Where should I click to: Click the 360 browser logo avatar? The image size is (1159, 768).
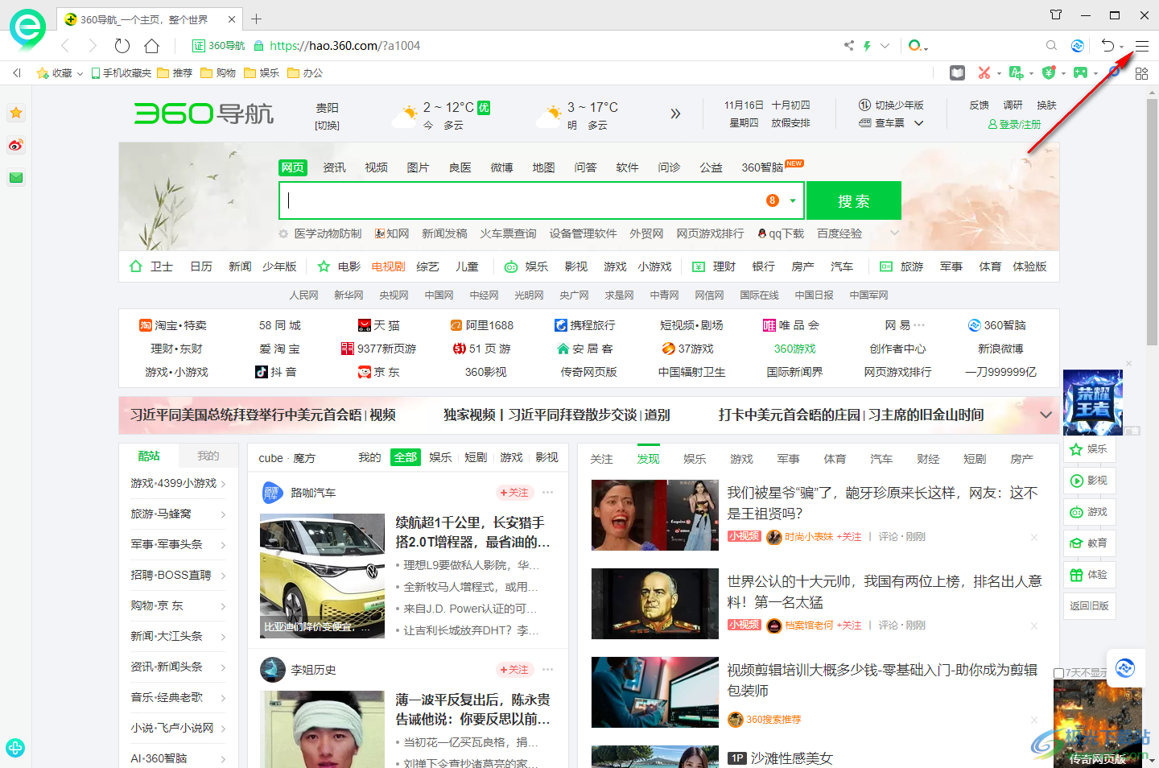pyautogui.click(x=28, y=29)
